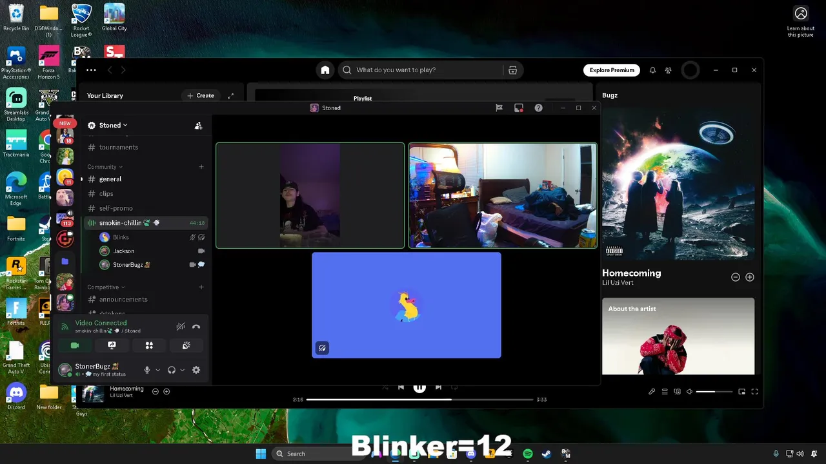Open the Stoned server dropdown menu
Viewport: 826px width, 464px height.
pyautogui.click(x=113, y=125)
